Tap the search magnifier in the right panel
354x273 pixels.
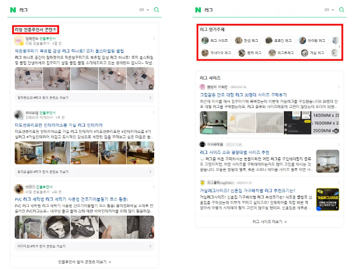[342, 10]
